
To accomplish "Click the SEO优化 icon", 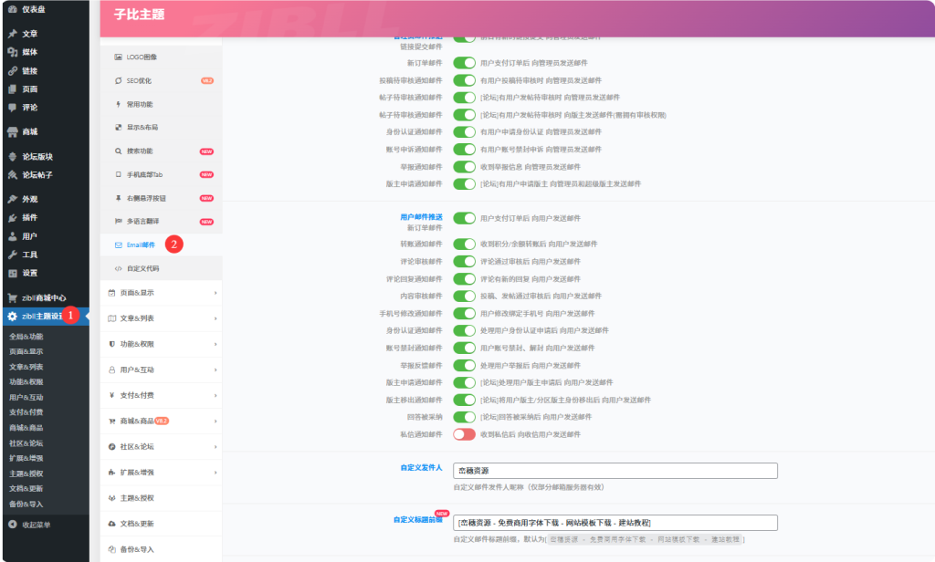I will click(118, 80).
